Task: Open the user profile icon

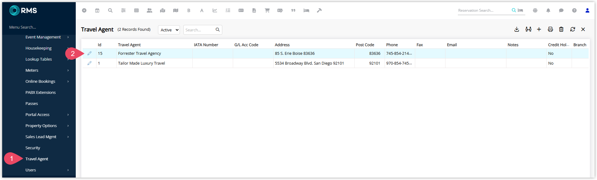Action: 587,10
